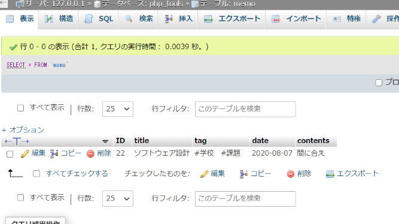Click the privileges icon beside the 特権 tab

[x=337, y=19]
